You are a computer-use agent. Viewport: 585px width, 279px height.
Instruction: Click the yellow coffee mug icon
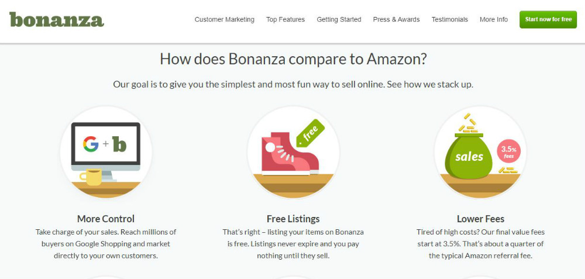90,175
